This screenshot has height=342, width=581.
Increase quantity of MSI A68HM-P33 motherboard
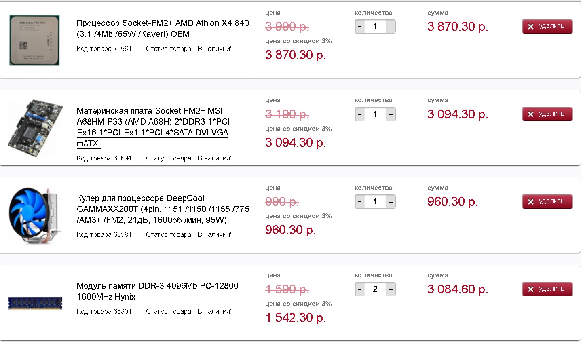[391, 115]
